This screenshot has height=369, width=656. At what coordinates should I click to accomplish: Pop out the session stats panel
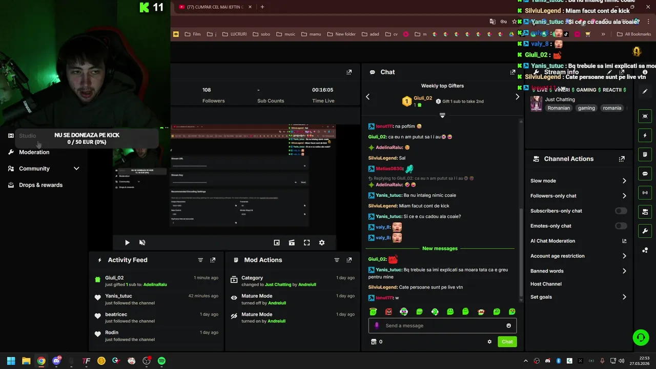pyautogui.click(x=349, y=72)
